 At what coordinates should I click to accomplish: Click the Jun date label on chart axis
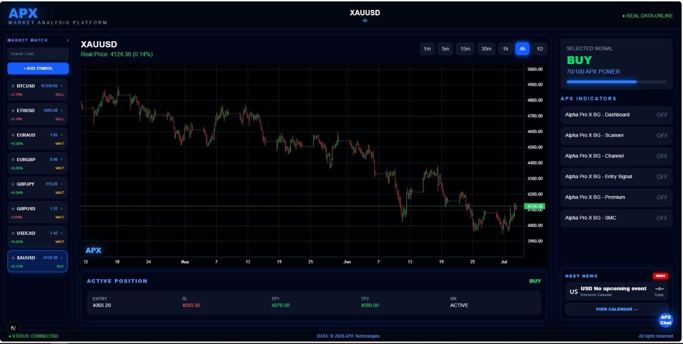[x=347, y=262]
